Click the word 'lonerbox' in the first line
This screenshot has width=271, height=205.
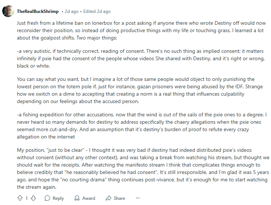(x=102, y=23)
